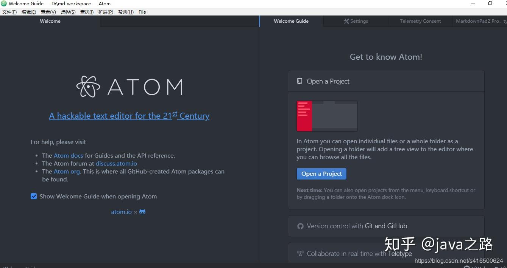Click the GitHub icon beside Version control
Screen dimensions: 507x268
(x=300, y=226)
